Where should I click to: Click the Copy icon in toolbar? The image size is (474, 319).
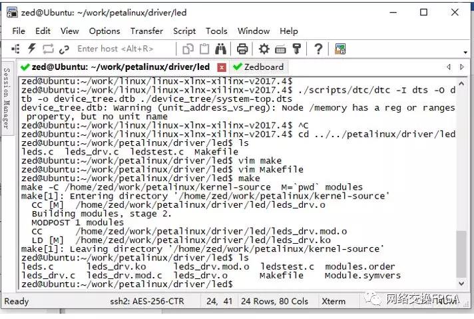coord(188,49)
